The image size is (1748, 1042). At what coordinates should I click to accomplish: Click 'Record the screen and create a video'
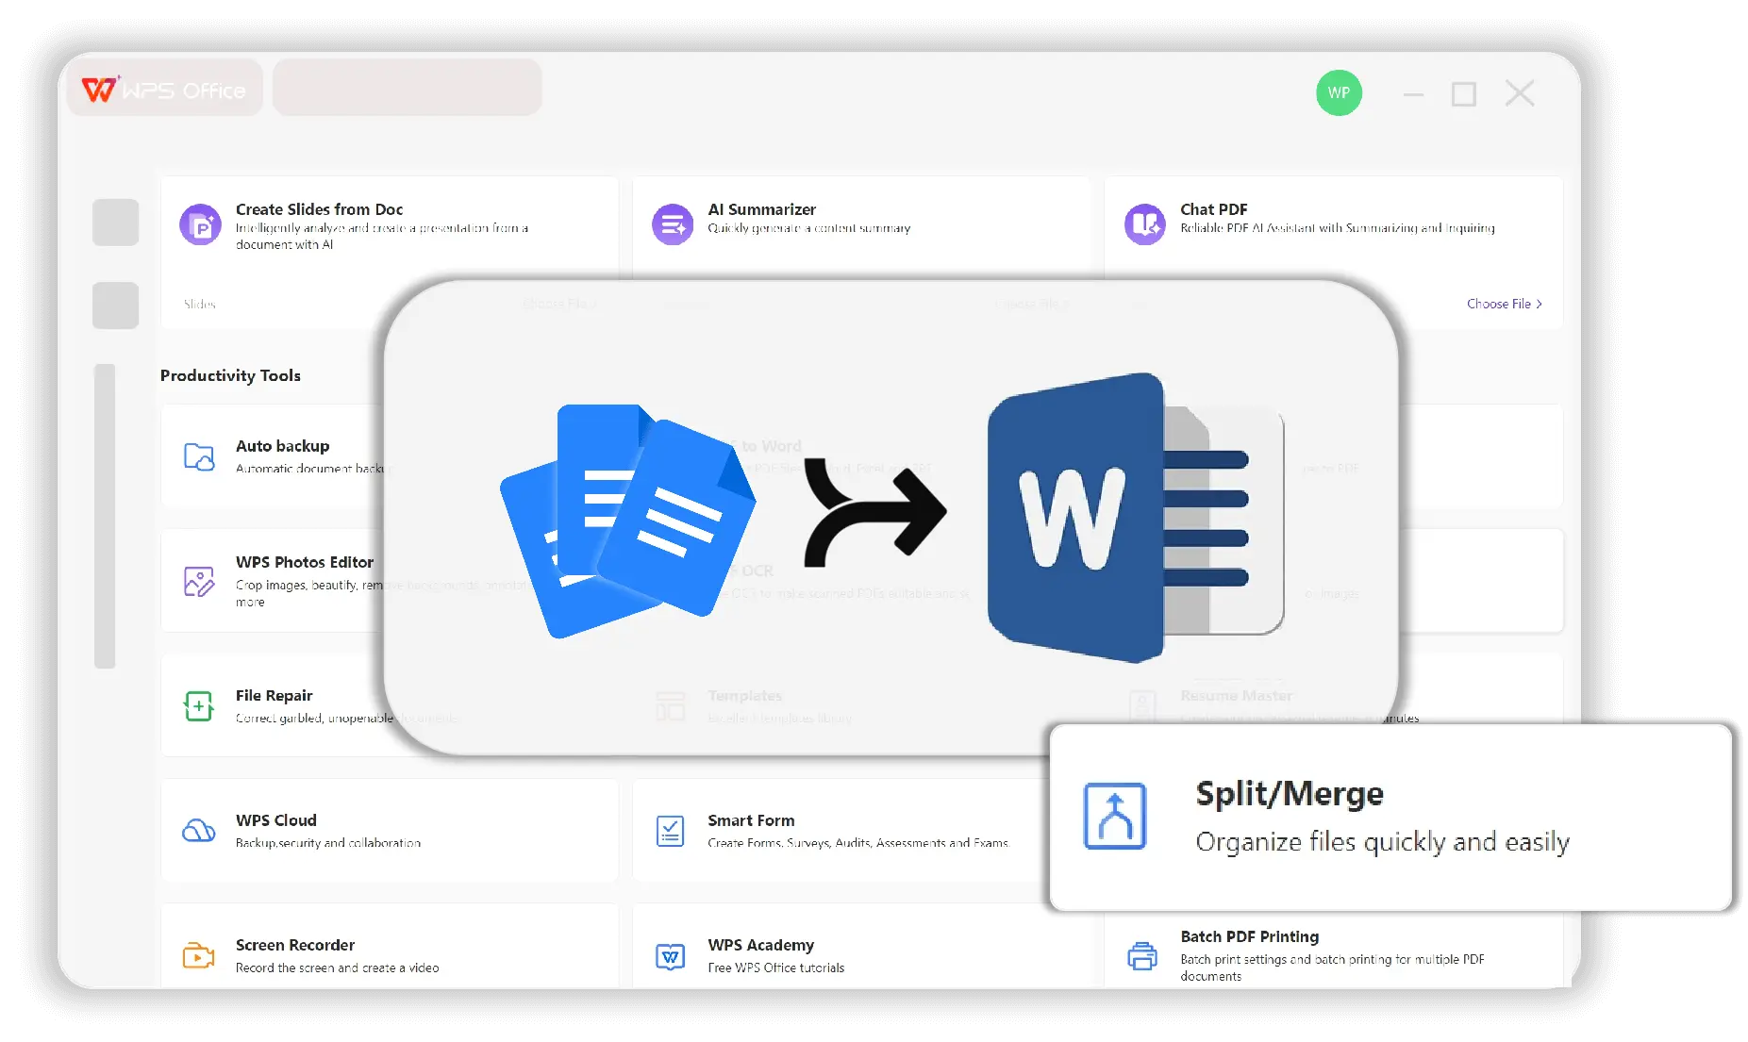[337, 968]
